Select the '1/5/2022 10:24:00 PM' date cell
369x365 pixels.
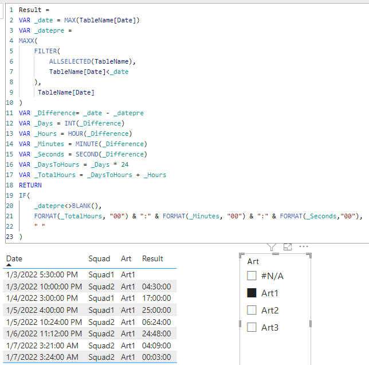pos(44,322)
